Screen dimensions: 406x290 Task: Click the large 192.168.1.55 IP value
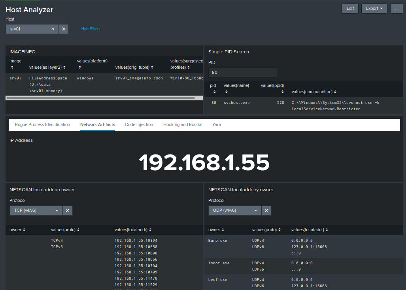204,162
